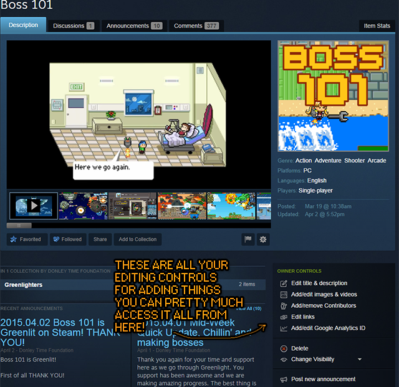Click Edit links
The height and width of the screenshot is (387, 399).
click(303, 317)
